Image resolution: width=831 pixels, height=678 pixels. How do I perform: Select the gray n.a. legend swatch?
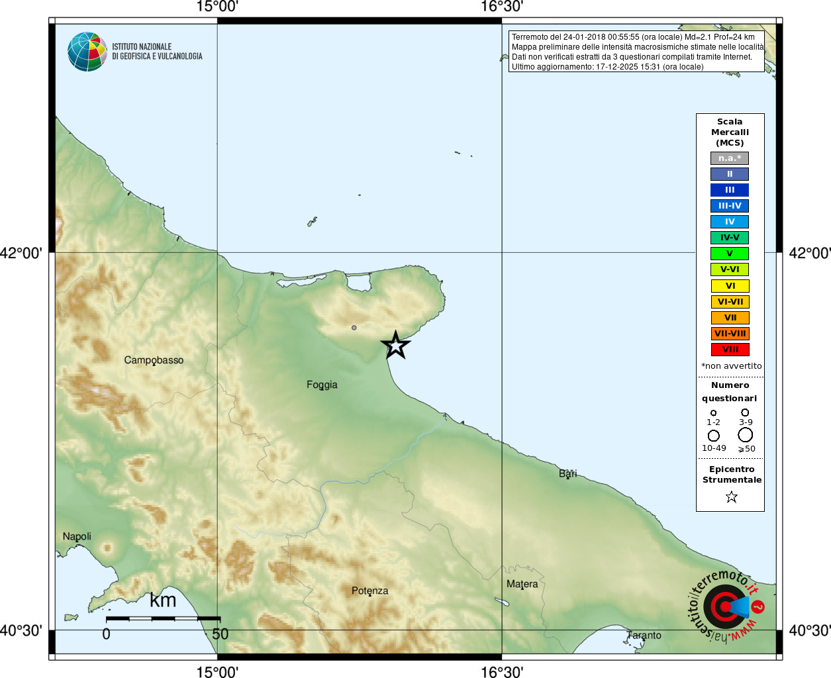click(x=730, y=158)
